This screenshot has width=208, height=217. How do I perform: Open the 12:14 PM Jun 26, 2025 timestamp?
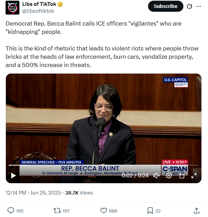(33, 193)
